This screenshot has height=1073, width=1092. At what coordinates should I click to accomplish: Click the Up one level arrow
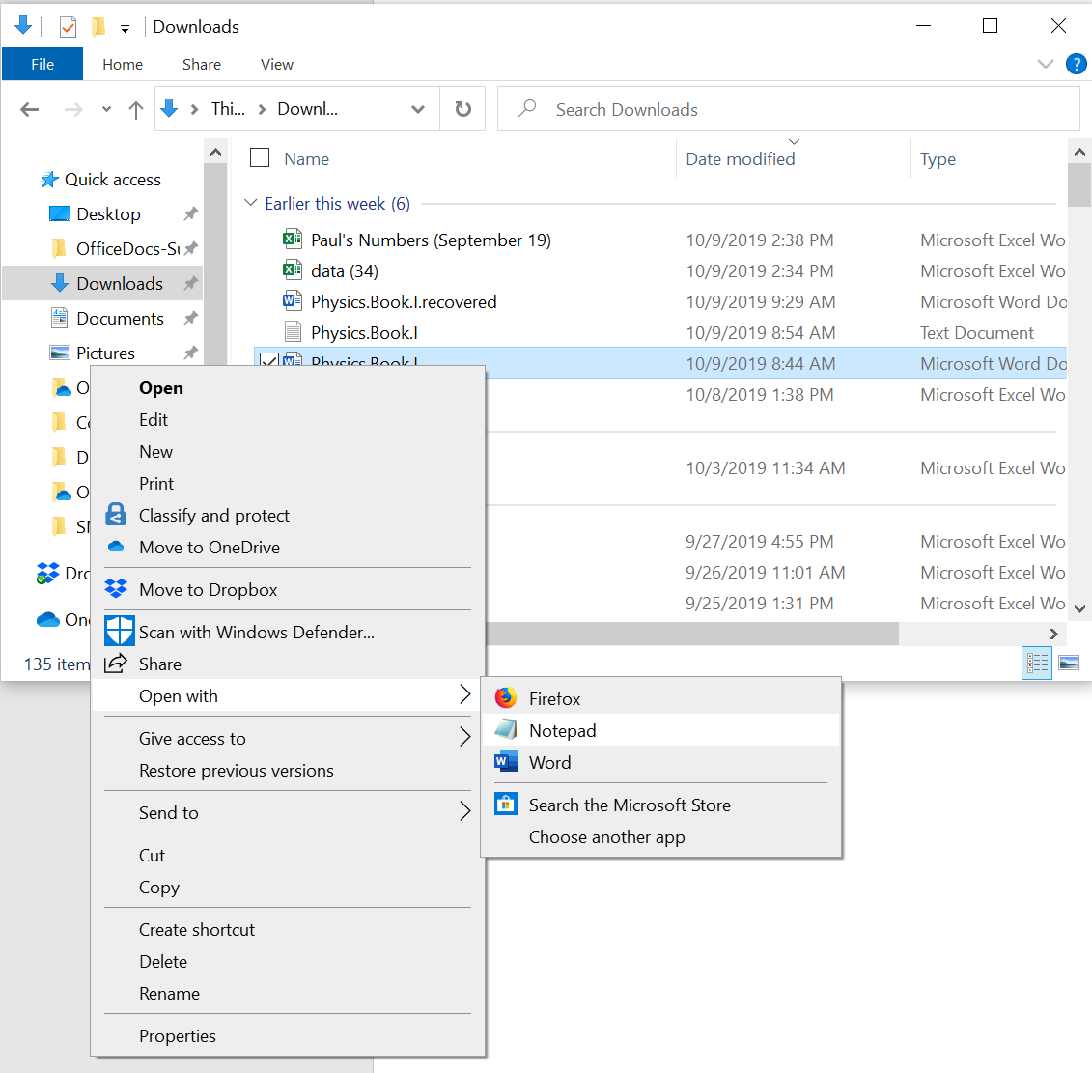tap(136, 110)
